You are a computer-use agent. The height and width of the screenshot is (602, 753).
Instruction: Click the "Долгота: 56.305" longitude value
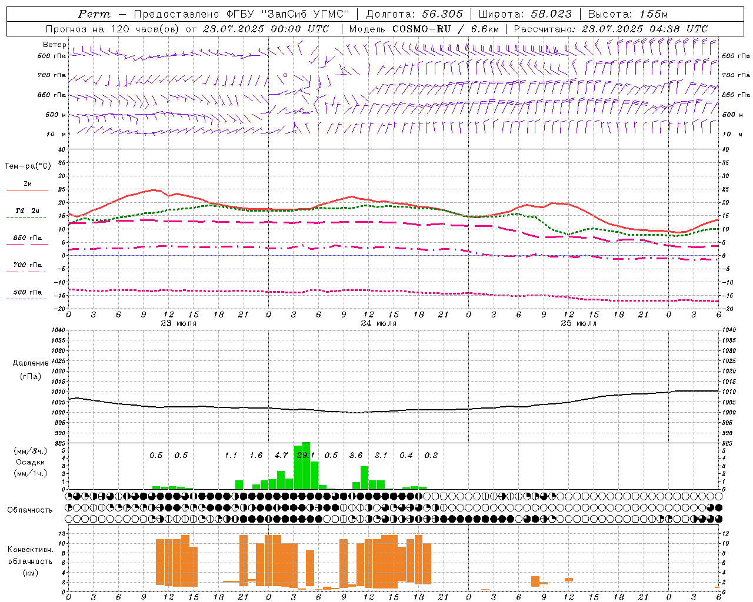coord(414,14)
